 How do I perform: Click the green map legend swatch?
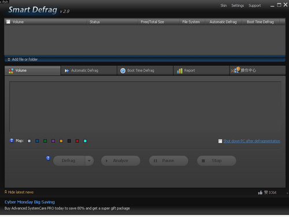(x=45, y=141)
